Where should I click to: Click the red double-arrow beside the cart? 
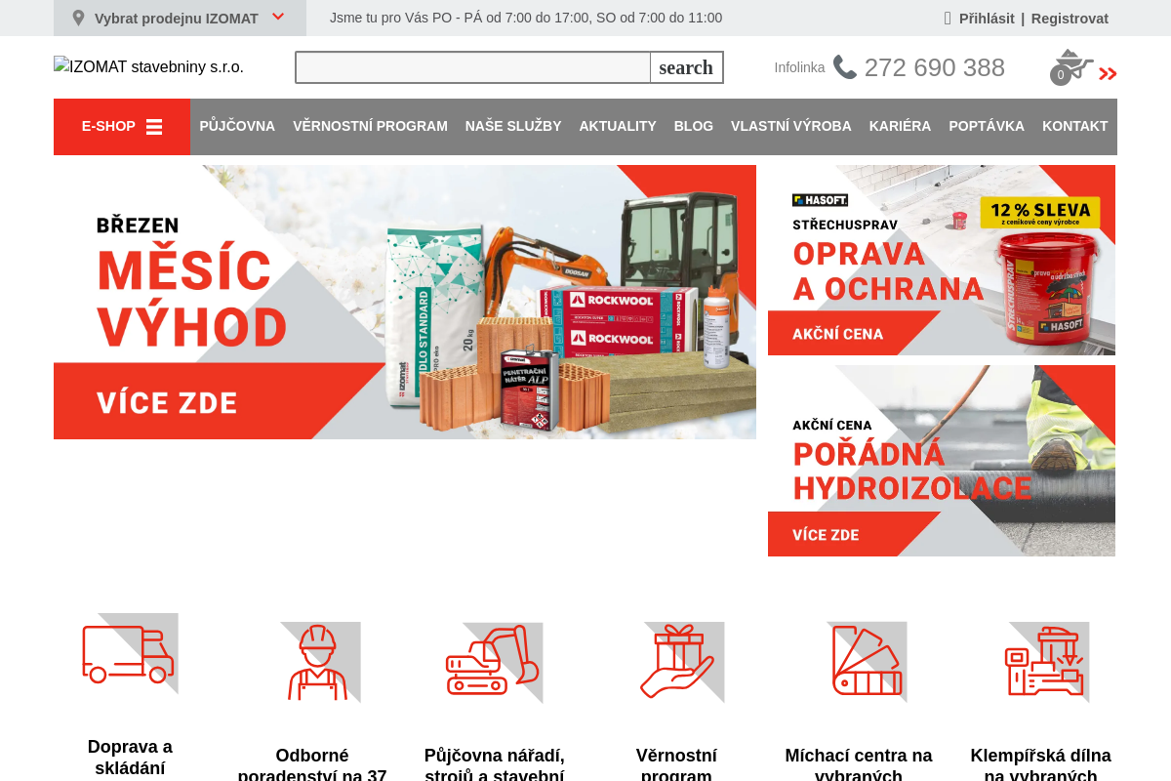[1108, 74]
